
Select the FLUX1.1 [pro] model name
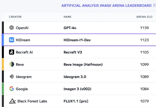(x=76, y=101)
